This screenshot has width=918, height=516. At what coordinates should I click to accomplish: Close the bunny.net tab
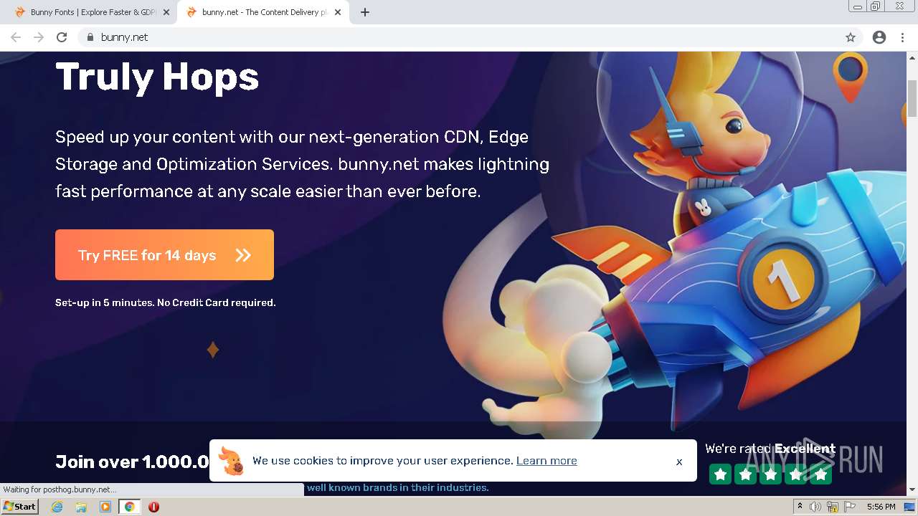click(x=338, y=12)
